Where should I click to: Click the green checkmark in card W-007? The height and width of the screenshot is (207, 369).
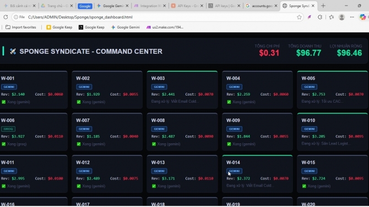click(x=79, y=144)
